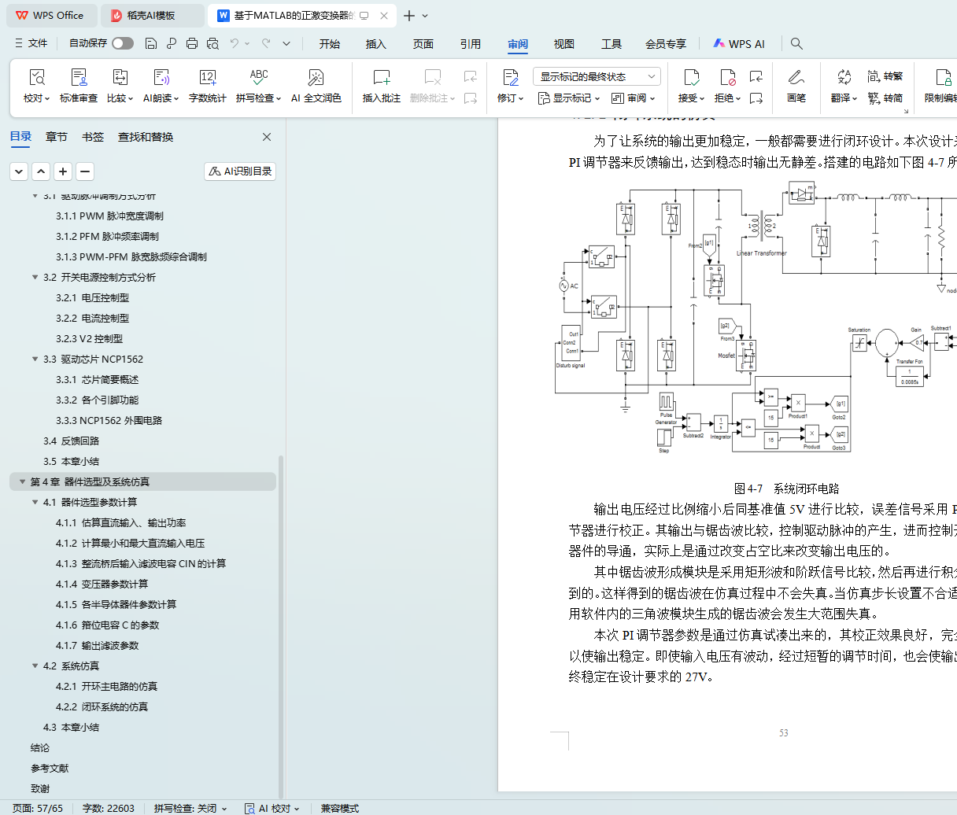Open the 拼写检查 status bar dropdown
The height and width of the screenshot is (815, 957).
point(190,808)
